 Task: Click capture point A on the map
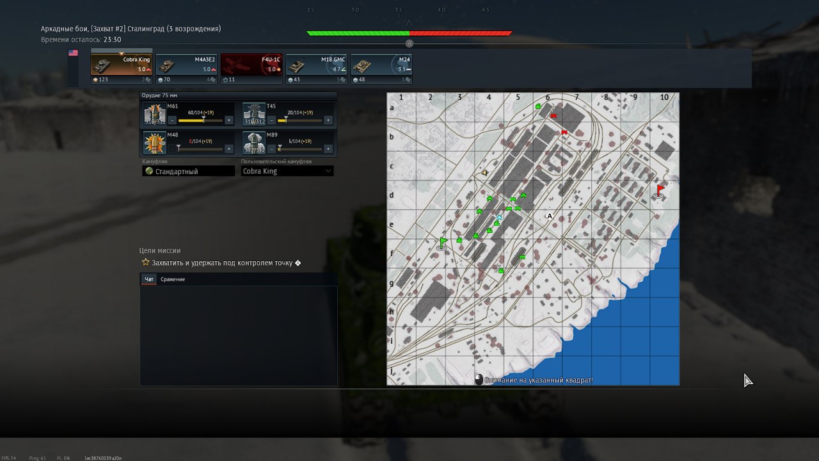[x=549, y=216]
